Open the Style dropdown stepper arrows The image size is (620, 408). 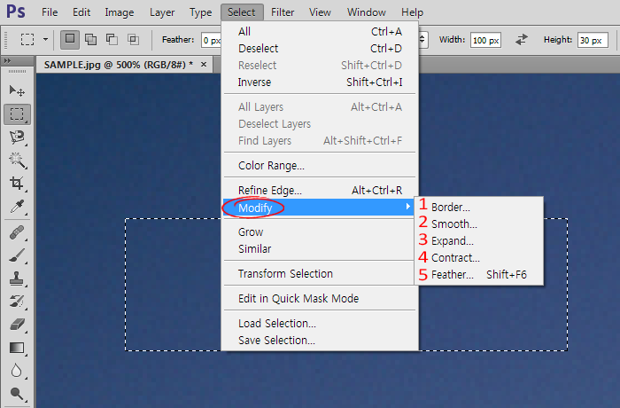[x=422, y=40]
